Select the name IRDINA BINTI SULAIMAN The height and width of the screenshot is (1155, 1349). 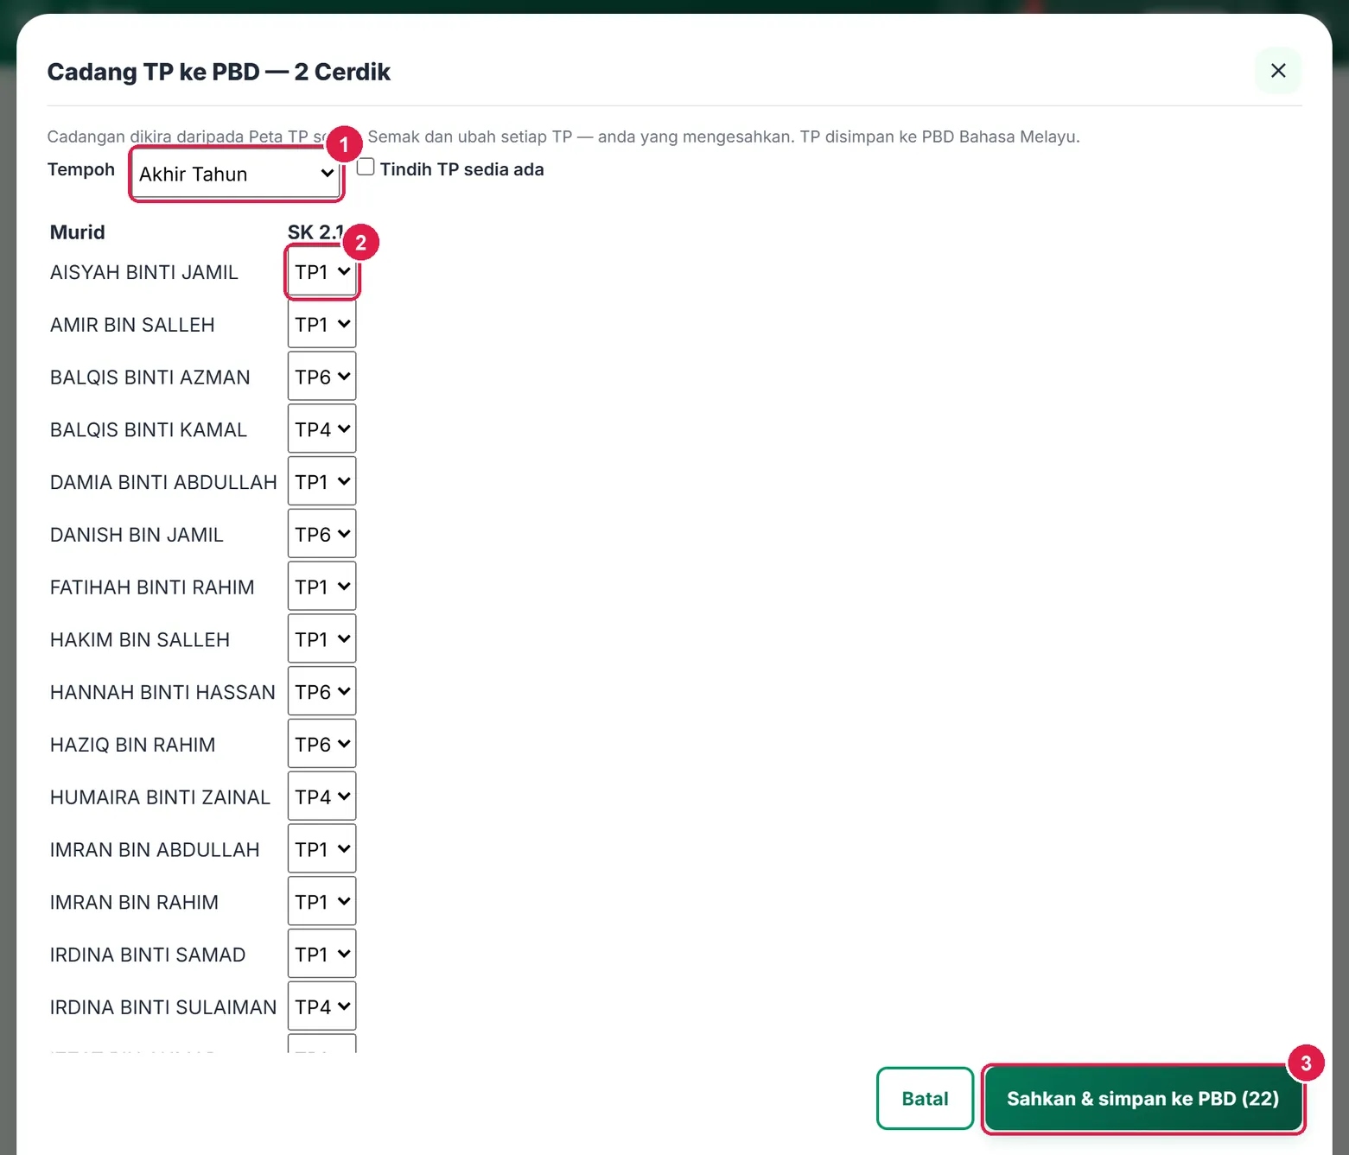tap(163, 1007)
